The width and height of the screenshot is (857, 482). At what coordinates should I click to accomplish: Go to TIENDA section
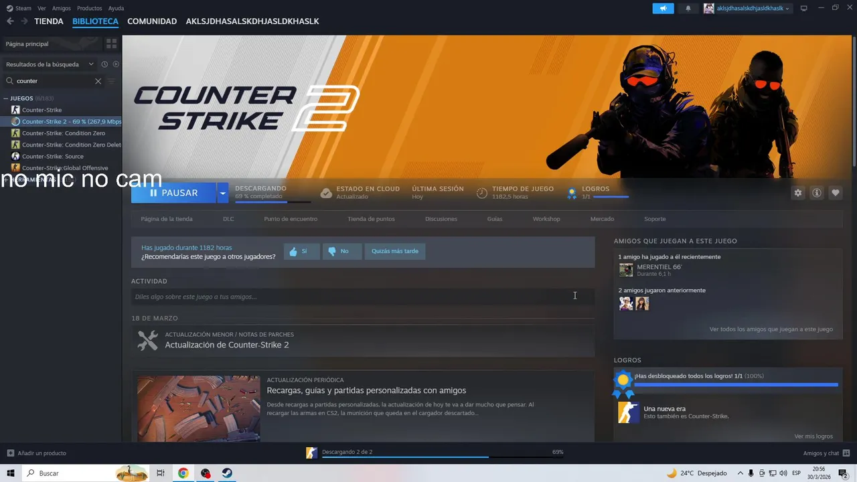tap(49, 21)
